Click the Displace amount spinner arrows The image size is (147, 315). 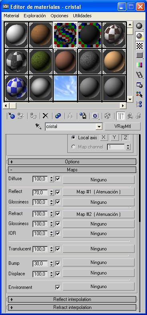click(x=52, y=274)
